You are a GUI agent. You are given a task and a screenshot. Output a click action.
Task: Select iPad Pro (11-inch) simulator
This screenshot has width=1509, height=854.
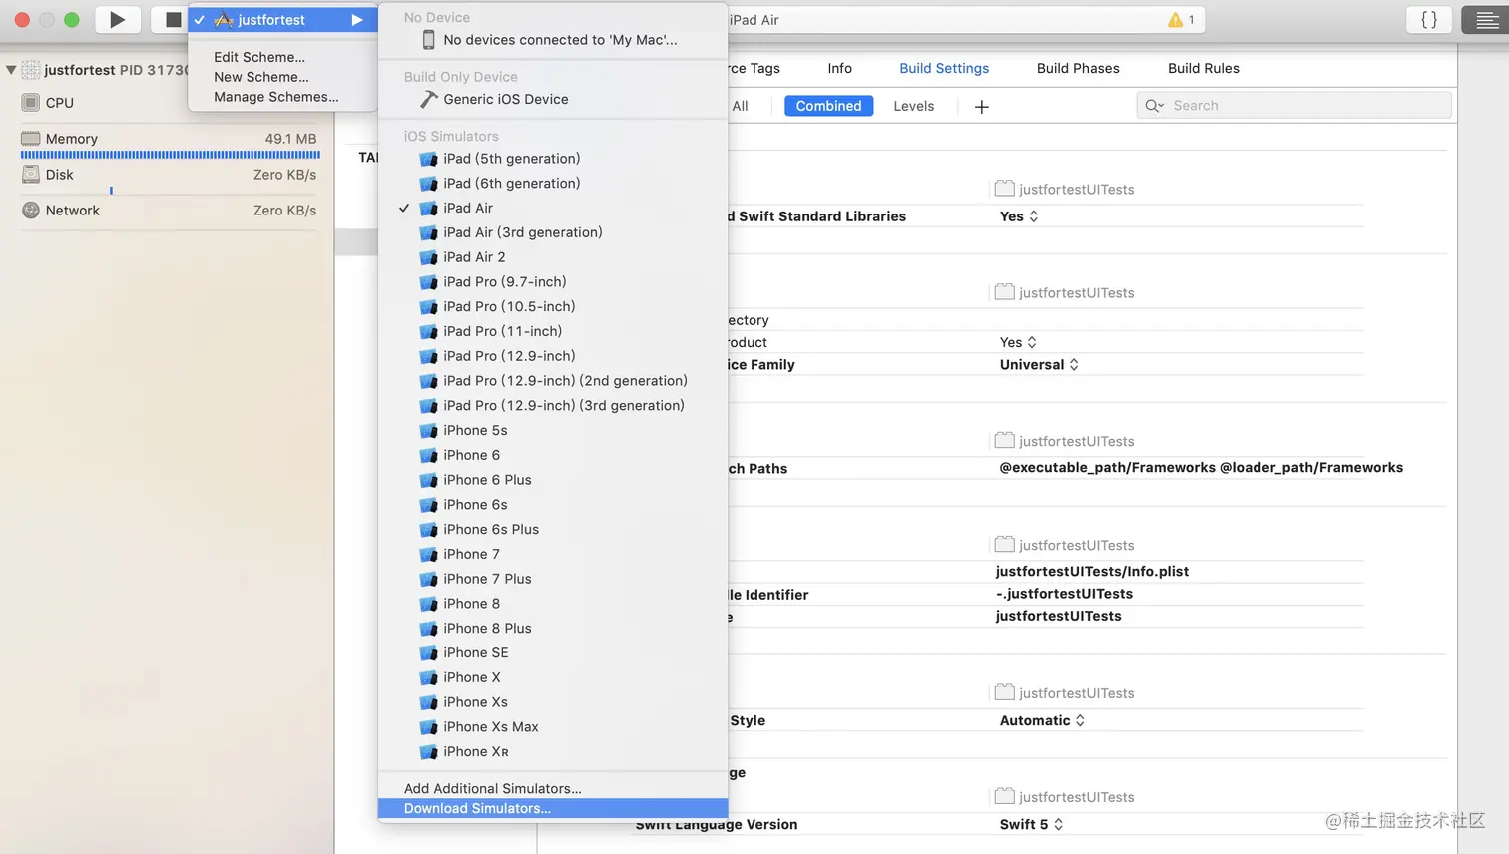click(553, 331)
